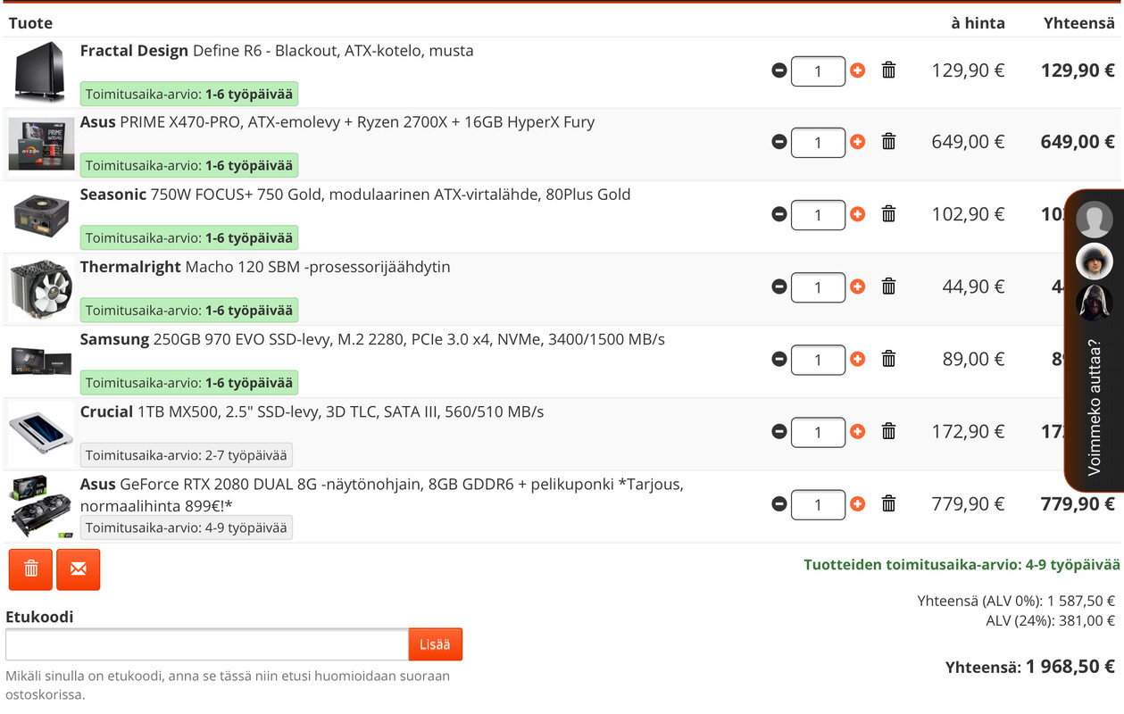Increase quantity of Asus PRIME X470-PRO bundle
This screenshot has width=1124, height=714.
(858, 142)
